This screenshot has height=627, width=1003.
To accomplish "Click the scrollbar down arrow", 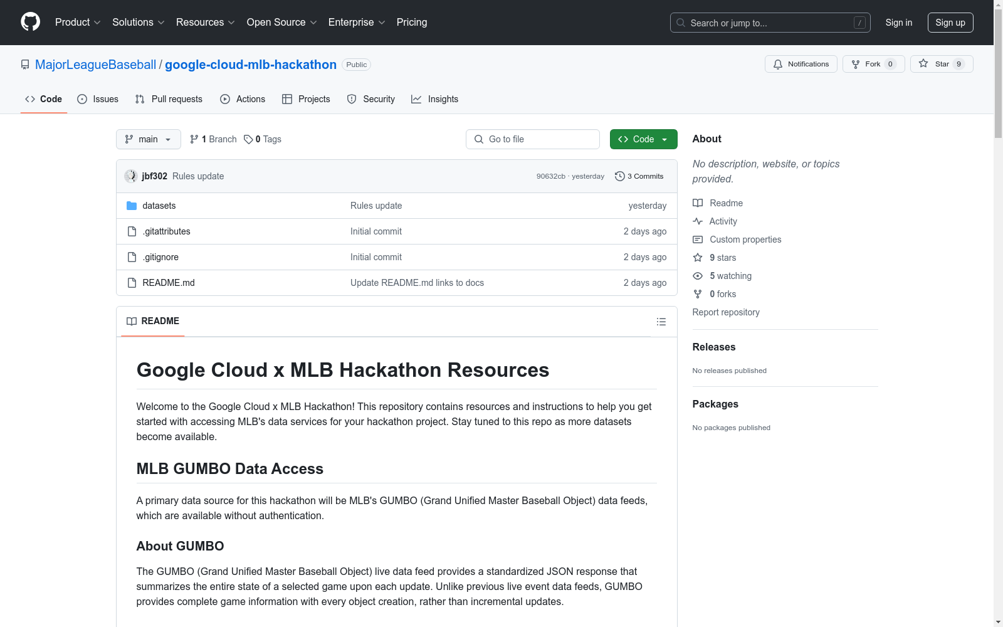I will coord(998,622).
